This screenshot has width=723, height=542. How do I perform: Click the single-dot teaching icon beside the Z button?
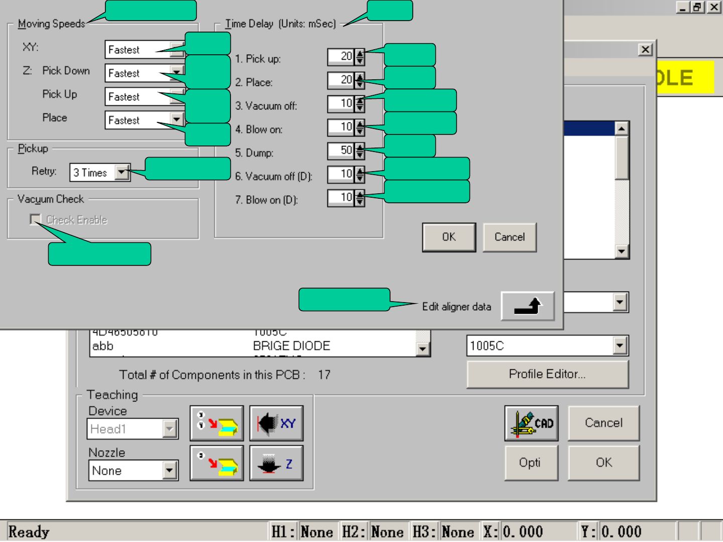tap(217, 463)
